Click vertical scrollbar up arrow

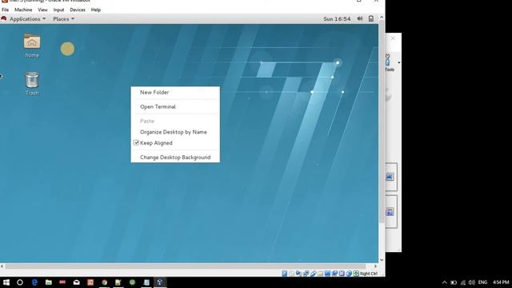[x=382, y=18]
